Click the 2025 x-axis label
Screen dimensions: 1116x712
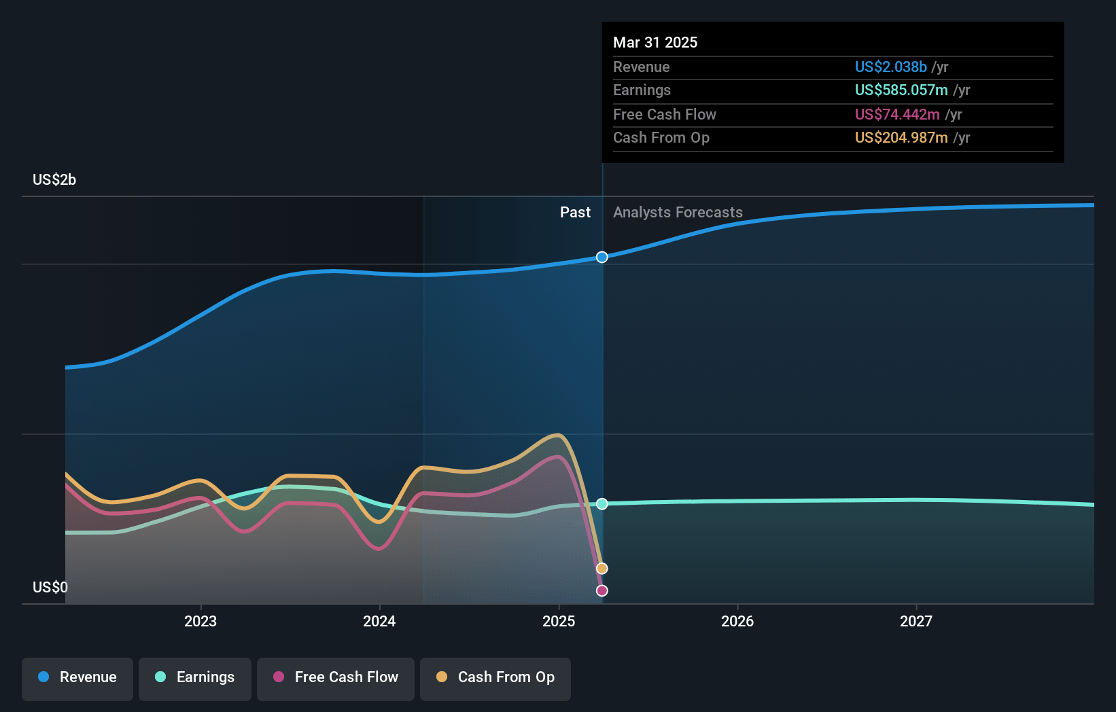pyautogui.click(x=559, y=621)
